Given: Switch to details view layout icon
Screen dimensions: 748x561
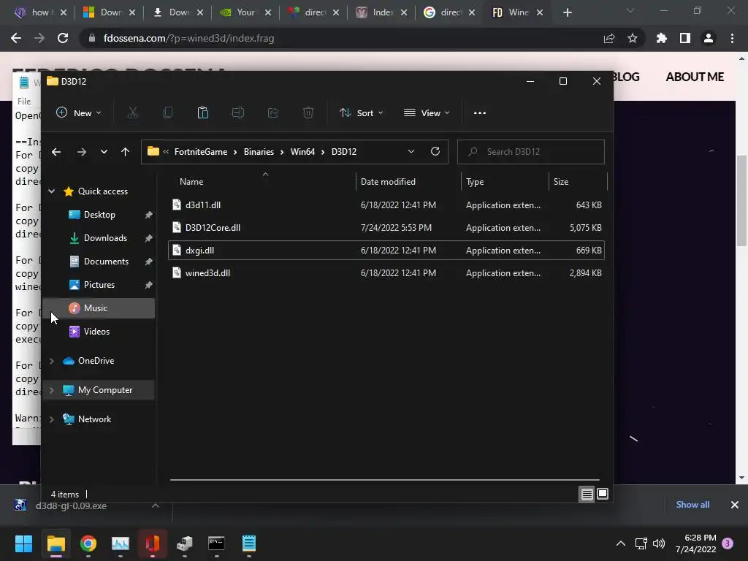Looking at the screenshot, I should point(587,495).
